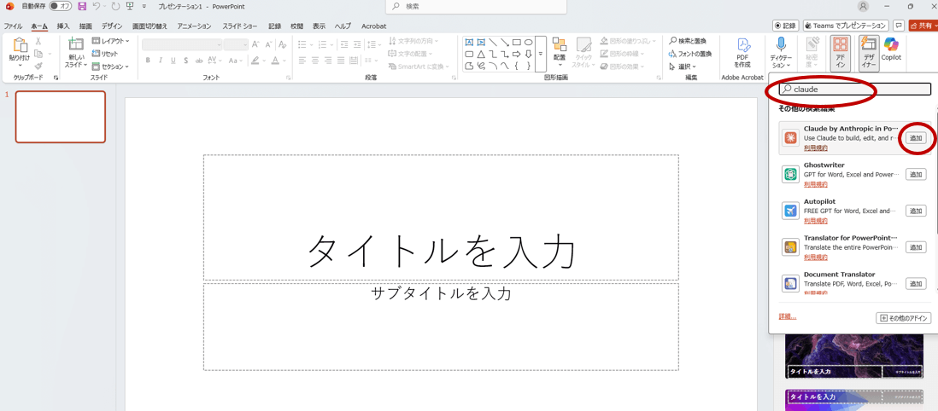Click the save floppy disk icon

pos(82,6)
